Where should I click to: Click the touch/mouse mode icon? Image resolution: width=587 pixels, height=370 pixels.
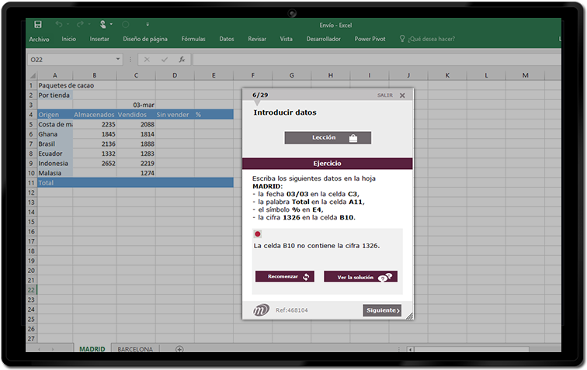click(102, 25)
